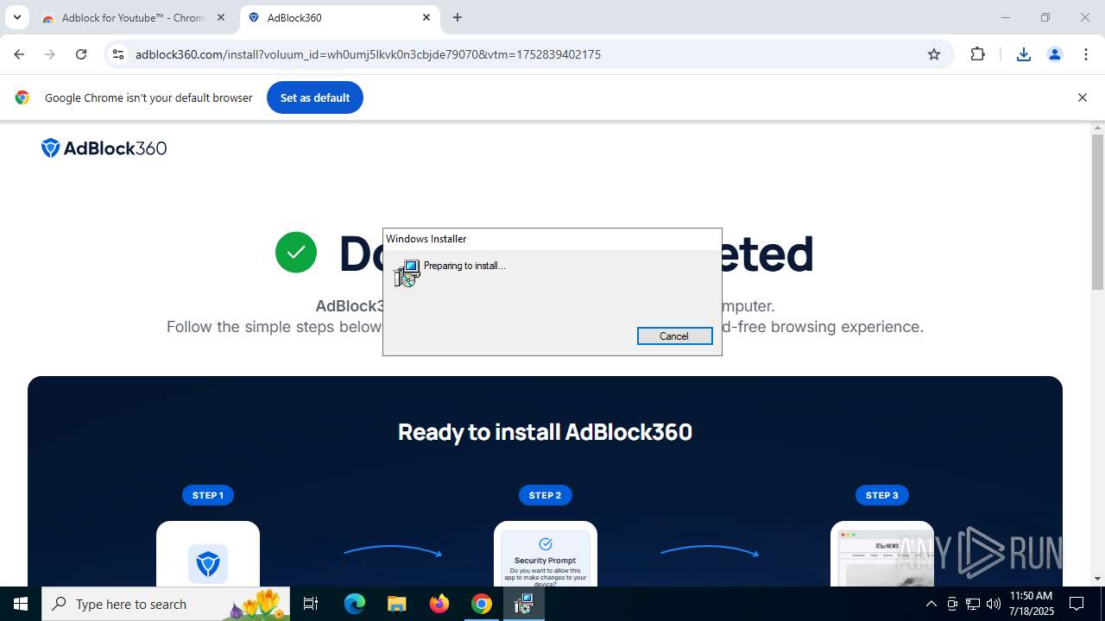
Task: Click the STEP 3 badge
Action: tap(881, 495)
